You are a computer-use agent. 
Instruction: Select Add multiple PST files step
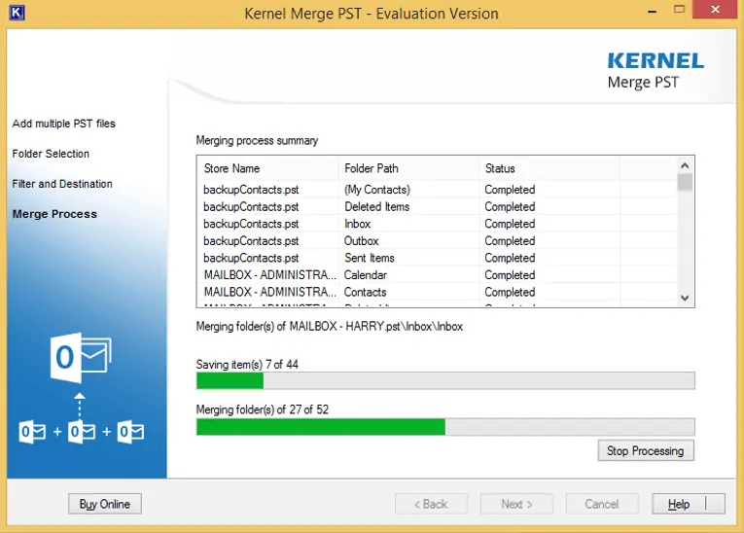pyautogui.click(x=63, y=124)
